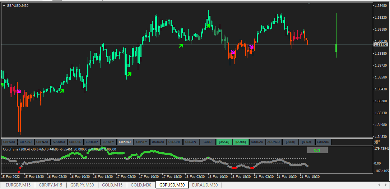Image resolution: width=390 pixels, height=189 pixels.
Task: Click the red CCI dot near 15 Feb
Action: 19,172
